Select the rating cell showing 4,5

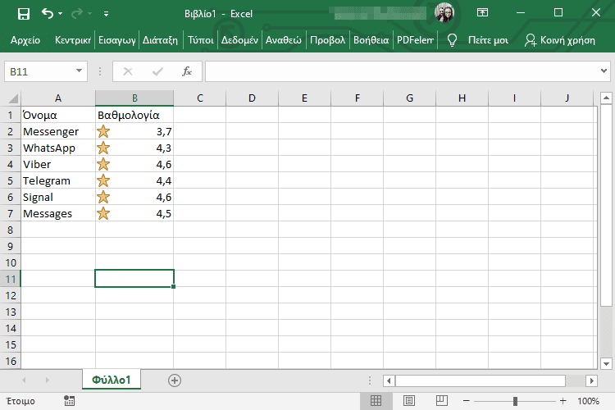coord(134,214)
